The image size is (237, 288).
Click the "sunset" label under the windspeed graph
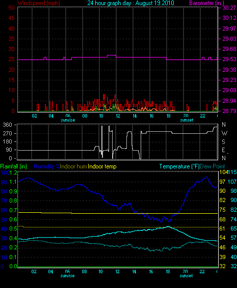coord(187,120)
